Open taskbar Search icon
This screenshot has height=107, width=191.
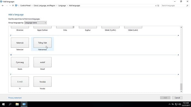[10, 104]
